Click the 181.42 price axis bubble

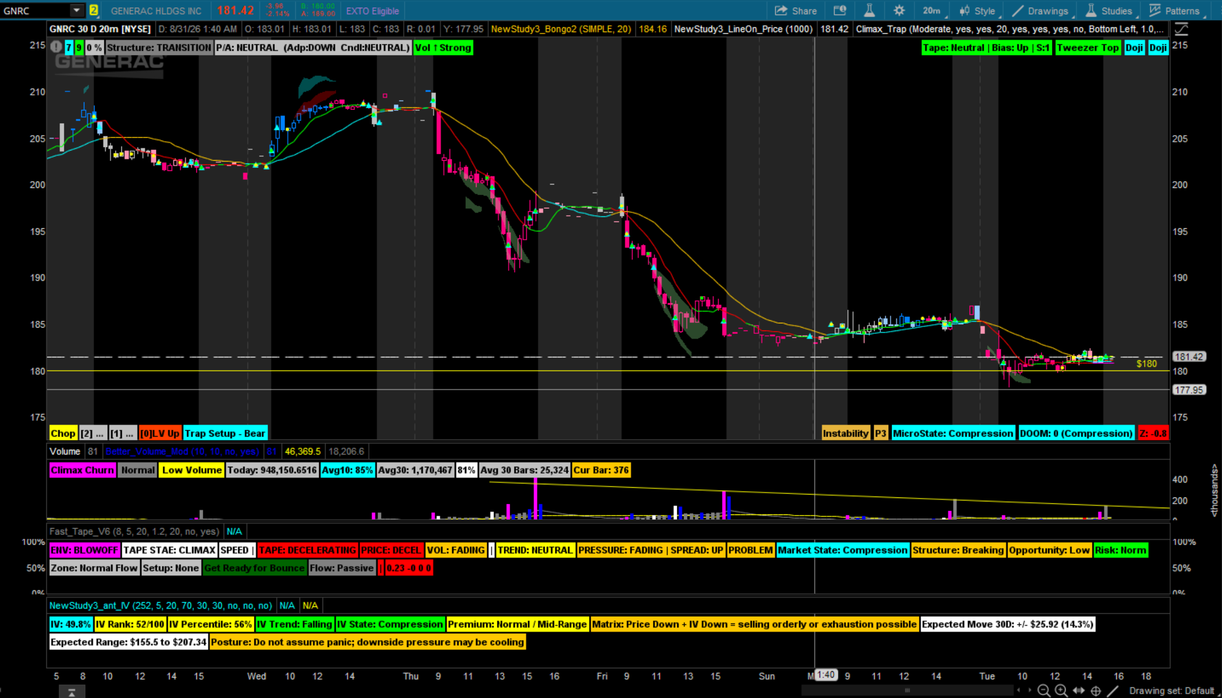coord(1189,357)
